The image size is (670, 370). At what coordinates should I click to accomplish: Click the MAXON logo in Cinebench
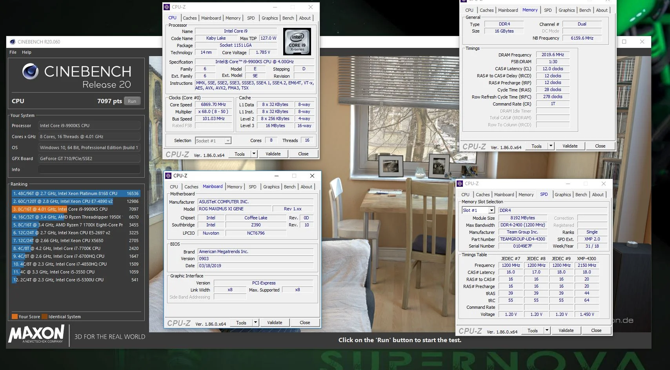(36, 335)
